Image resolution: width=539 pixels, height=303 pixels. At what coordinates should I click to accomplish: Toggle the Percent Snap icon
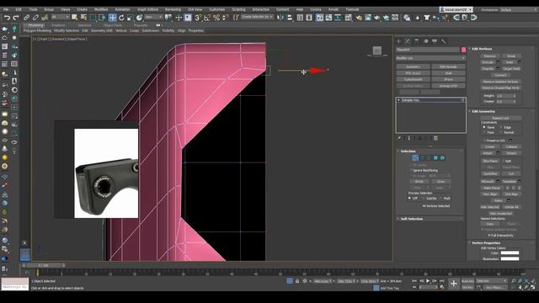(216, 17)
